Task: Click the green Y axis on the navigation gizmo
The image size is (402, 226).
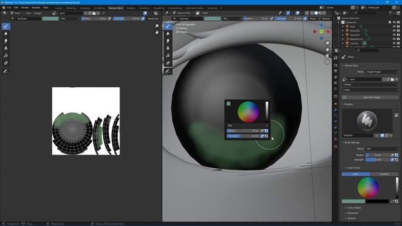Action: coord(321,31)
